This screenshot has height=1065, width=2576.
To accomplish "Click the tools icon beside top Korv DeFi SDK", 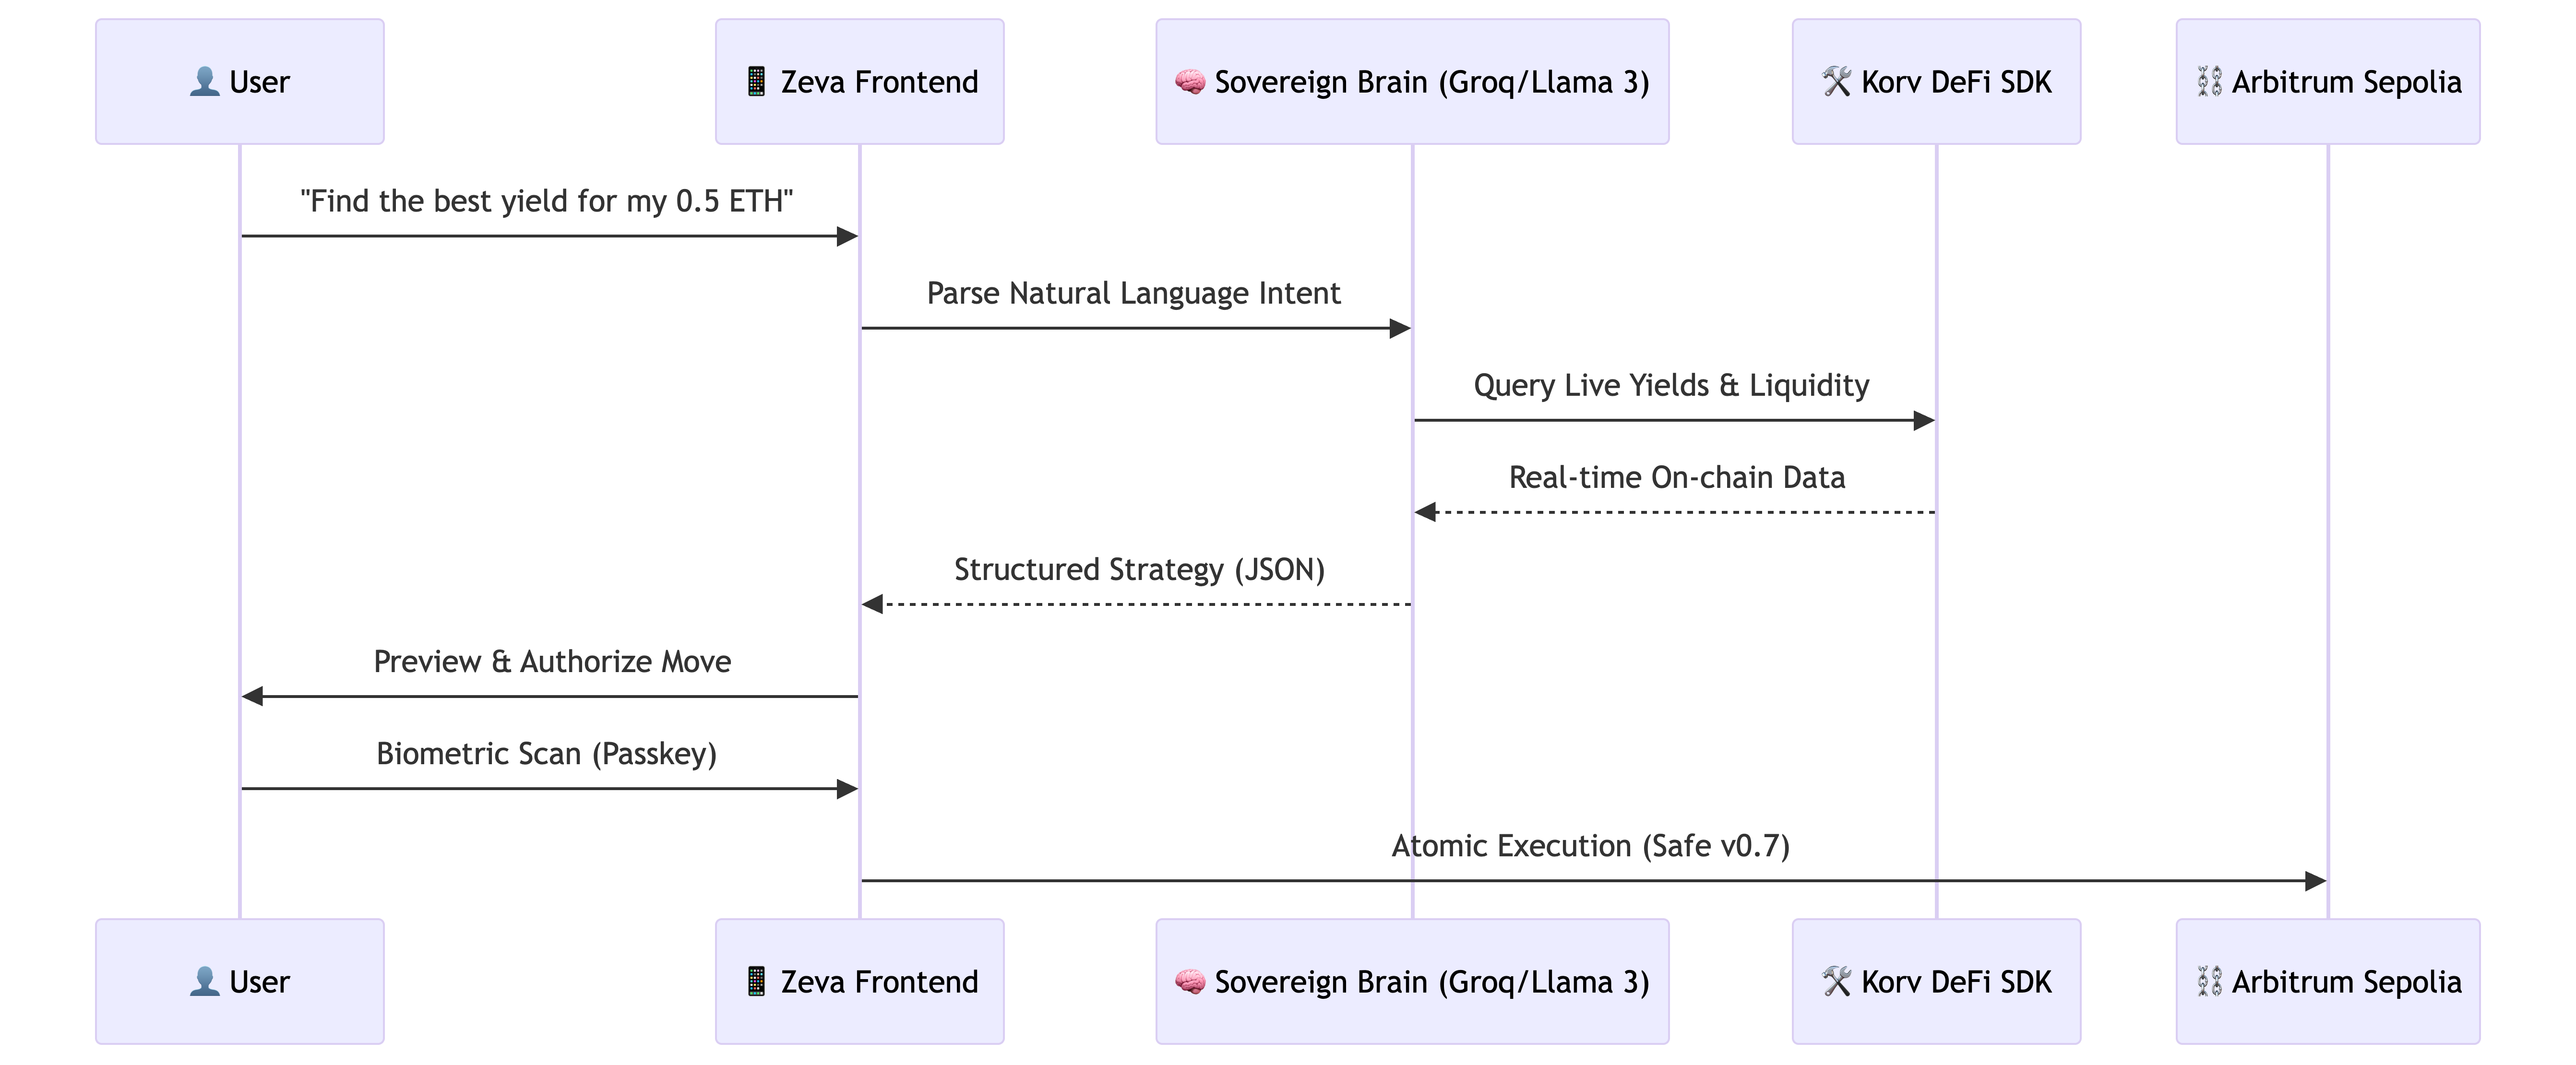I will pos(1836,81).
